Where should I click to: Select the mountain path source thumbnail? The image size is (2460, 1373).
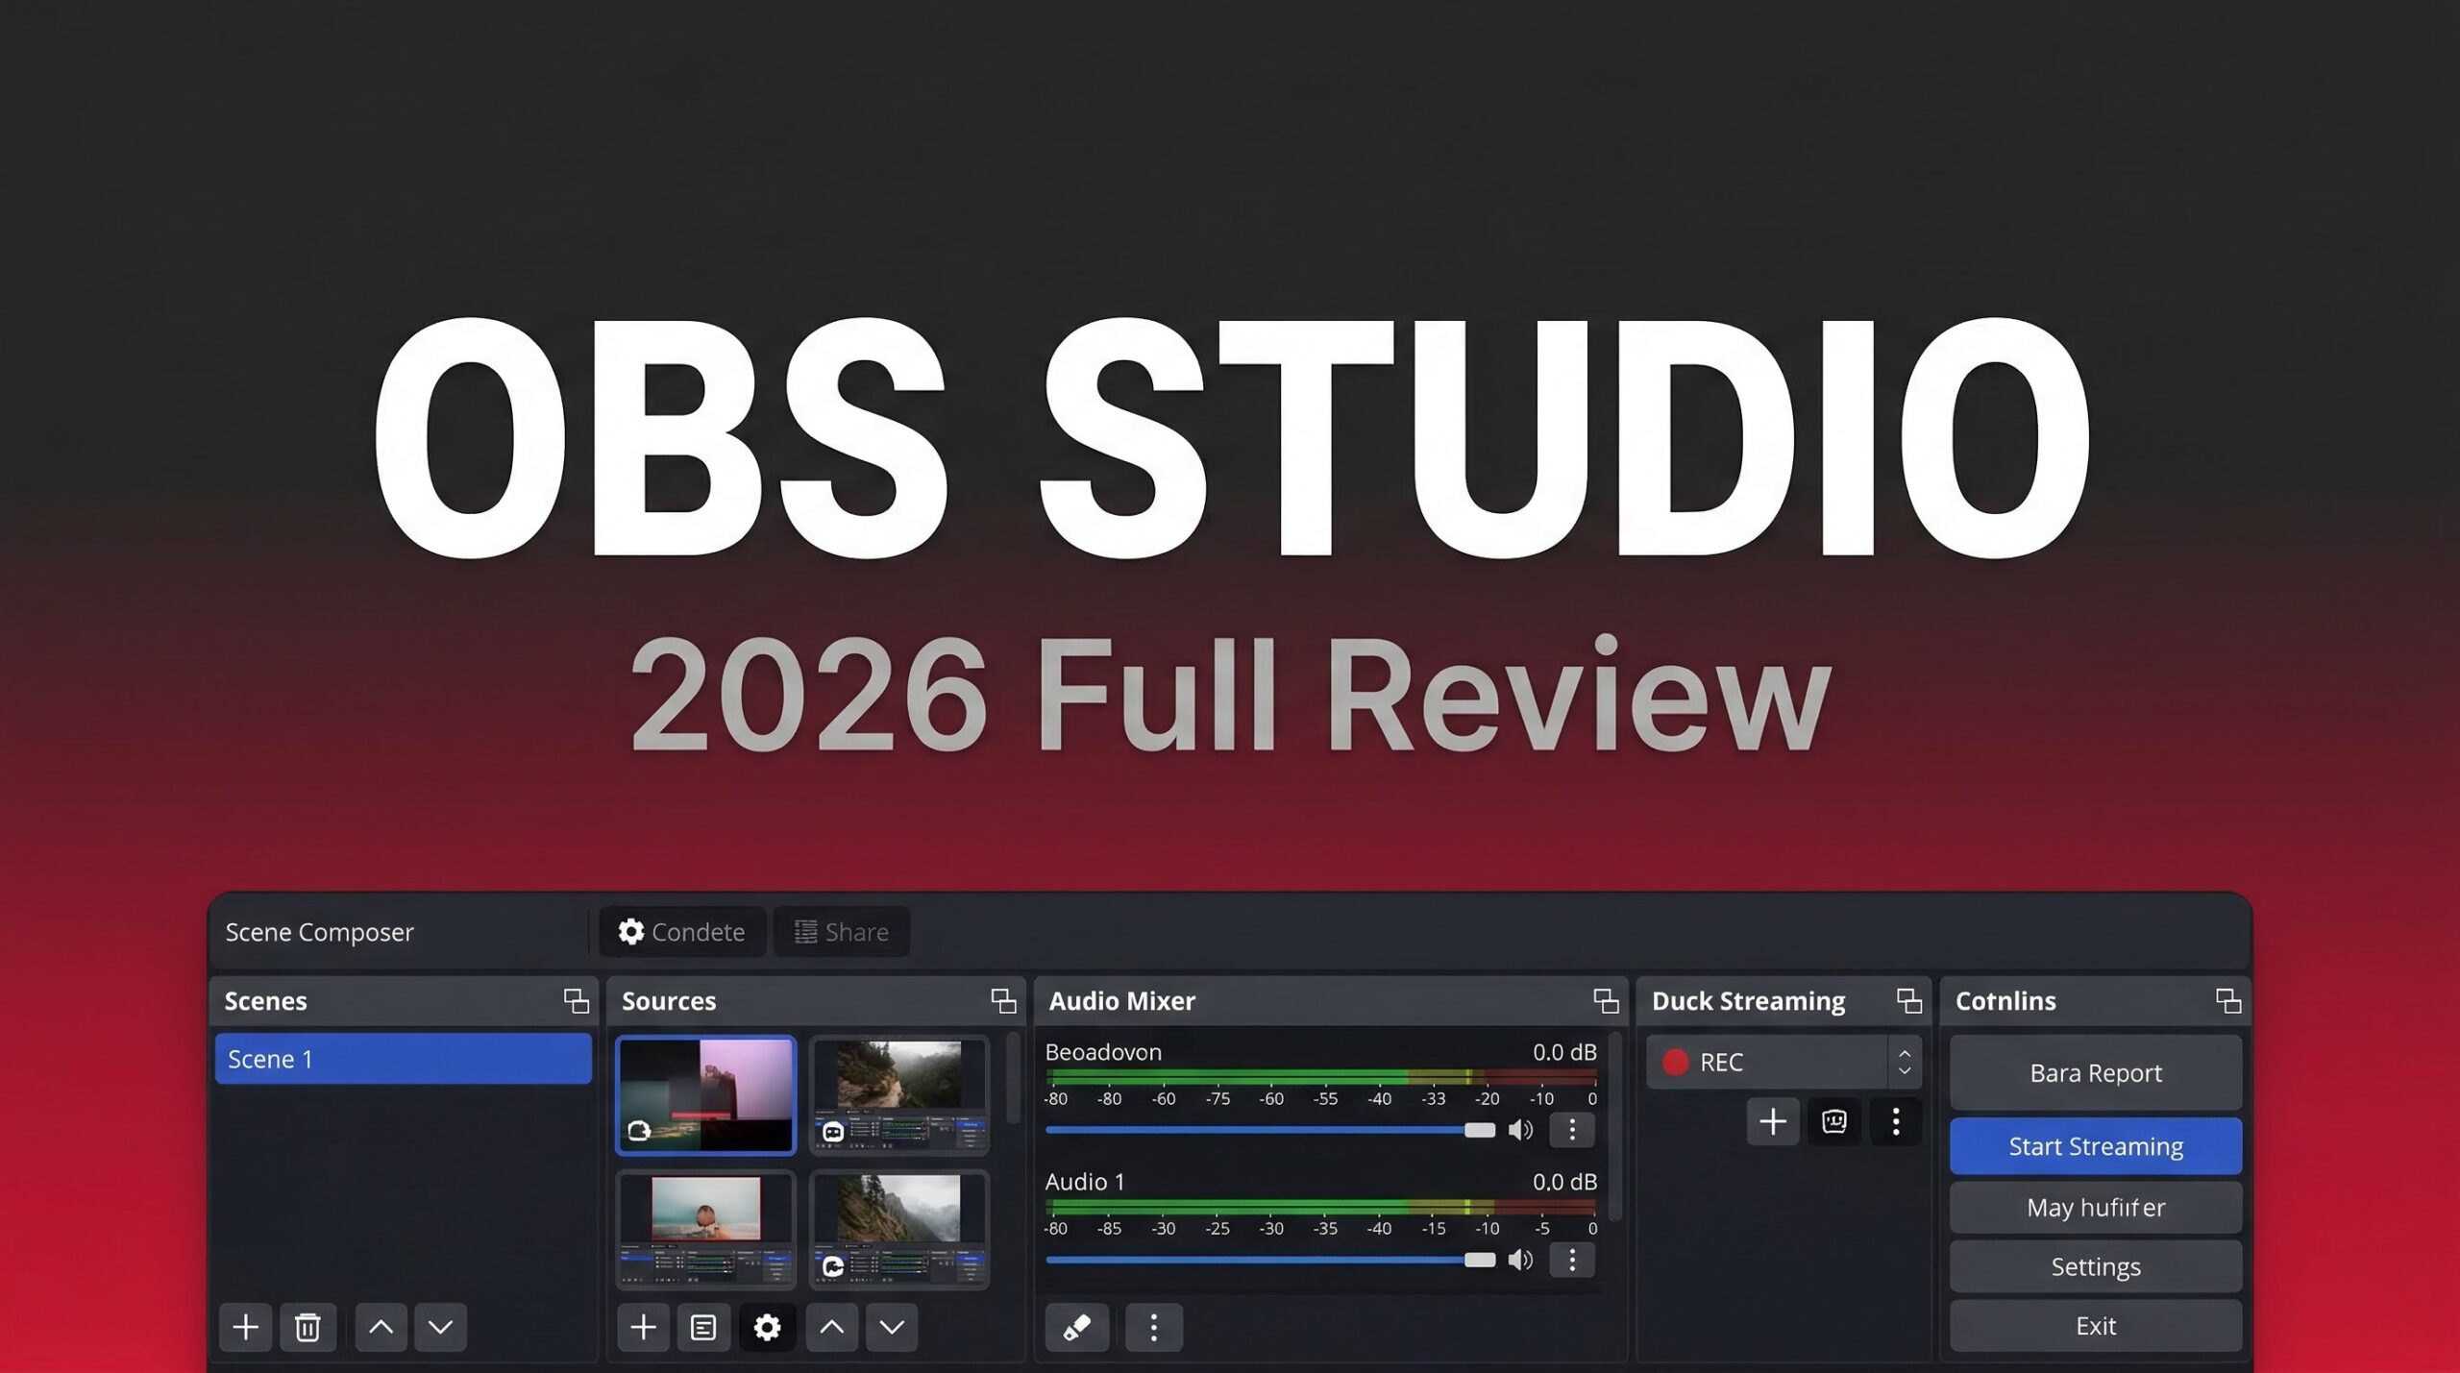[898, 1093]
